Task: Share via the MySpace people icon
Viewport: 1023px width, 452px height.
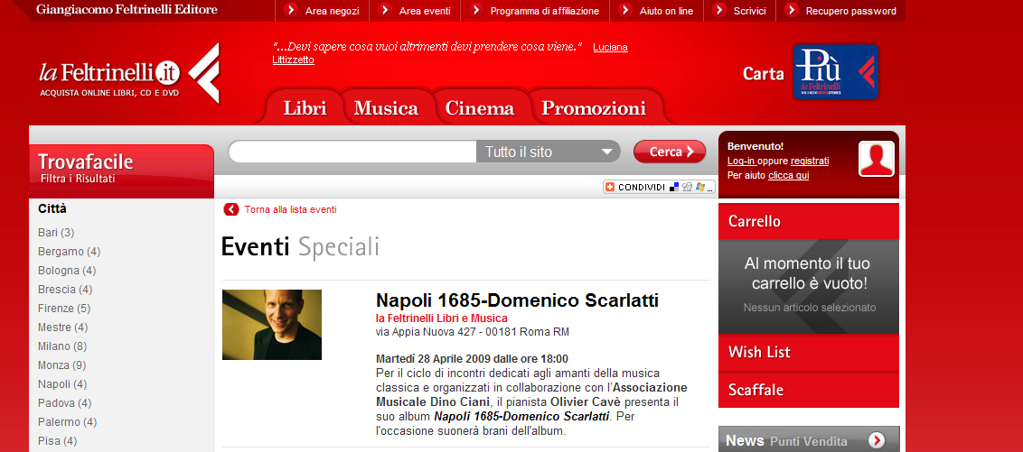Action: click(x=687, y=187)
